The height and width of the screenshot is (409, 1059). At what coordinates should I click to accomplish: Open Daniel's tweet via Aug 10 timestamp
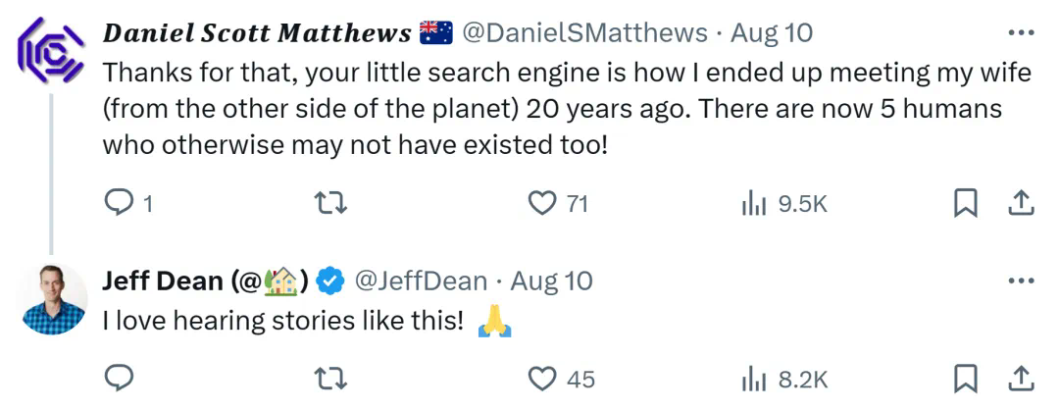pyautogui.click(x=772, y=32)
